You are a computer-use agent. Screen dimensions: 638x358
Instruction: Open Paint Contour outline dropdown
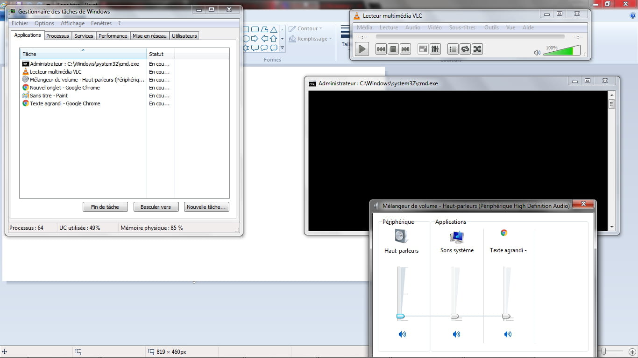click(305, 28)
